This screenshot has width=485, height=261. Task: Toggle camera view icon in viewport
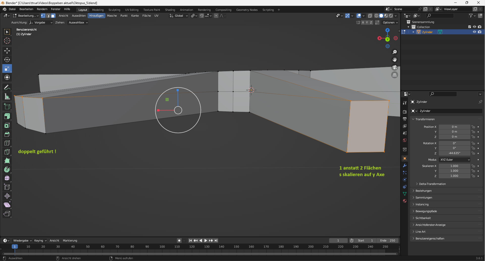click(x=395, y=67)
